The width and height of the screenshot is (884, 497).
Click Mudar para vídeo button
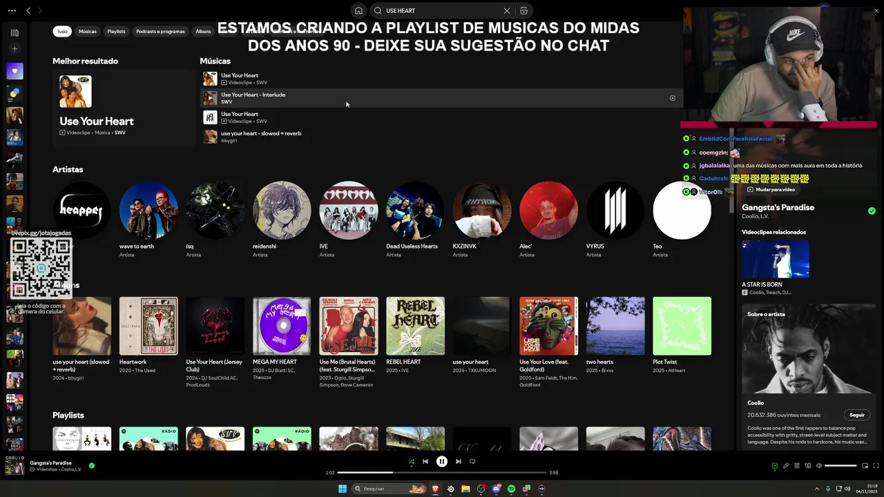click(x=771, y=189)
